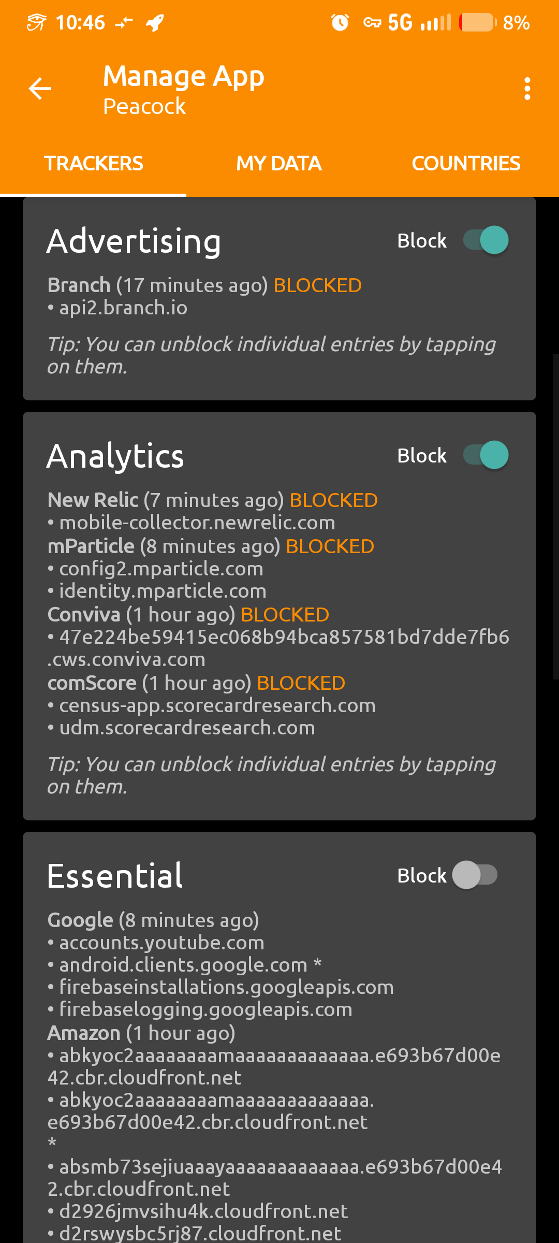Viewport: 559px width, 1243px height.
Task: Open the three-dot overflow menu
Action: click(x=527, y=89)
